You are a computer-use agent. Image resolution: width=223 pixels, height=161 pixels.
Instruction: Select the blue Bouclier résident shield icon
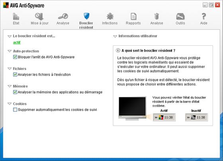(86, 16)
